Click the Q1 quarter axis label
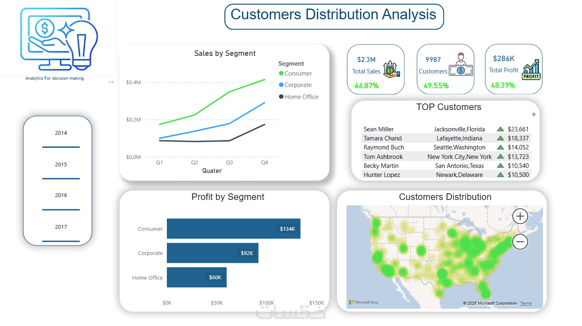 tap(159, 163)
